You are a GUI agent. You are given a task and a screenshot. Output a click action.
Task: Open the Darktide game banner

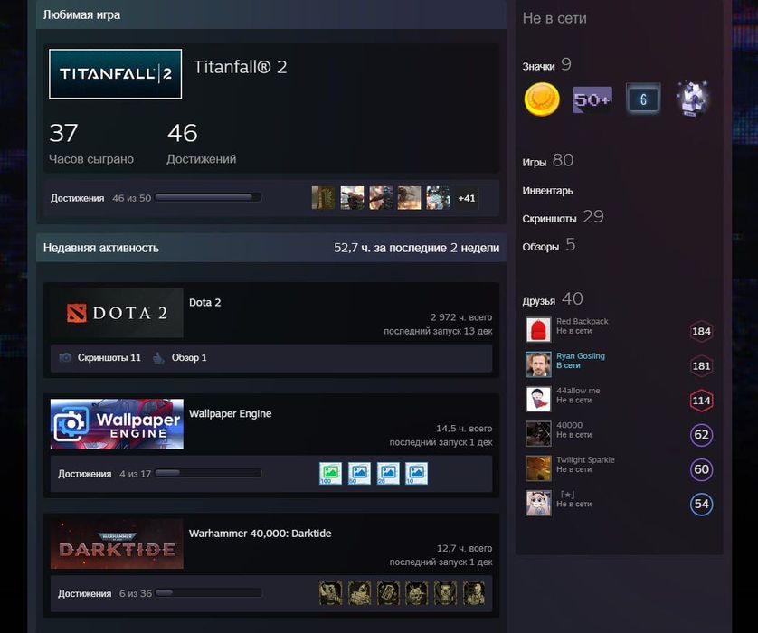point(117,544)
